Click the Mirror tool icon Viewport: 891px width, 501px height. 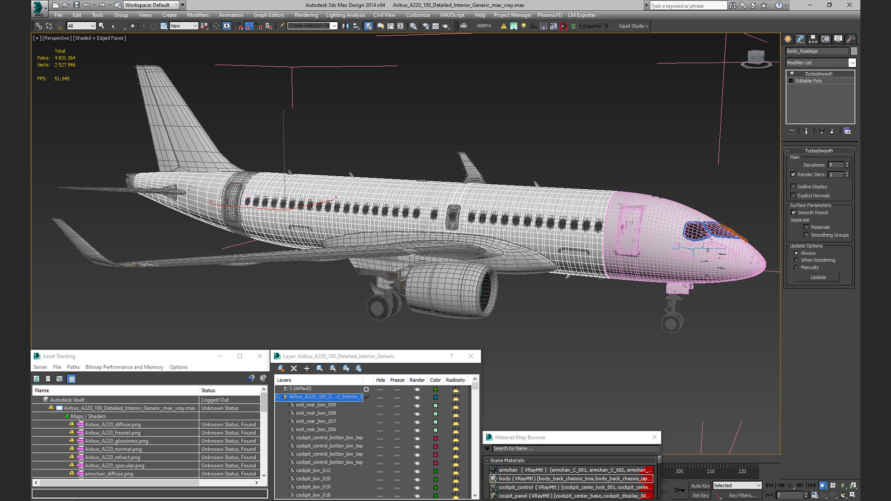[345, 26]
